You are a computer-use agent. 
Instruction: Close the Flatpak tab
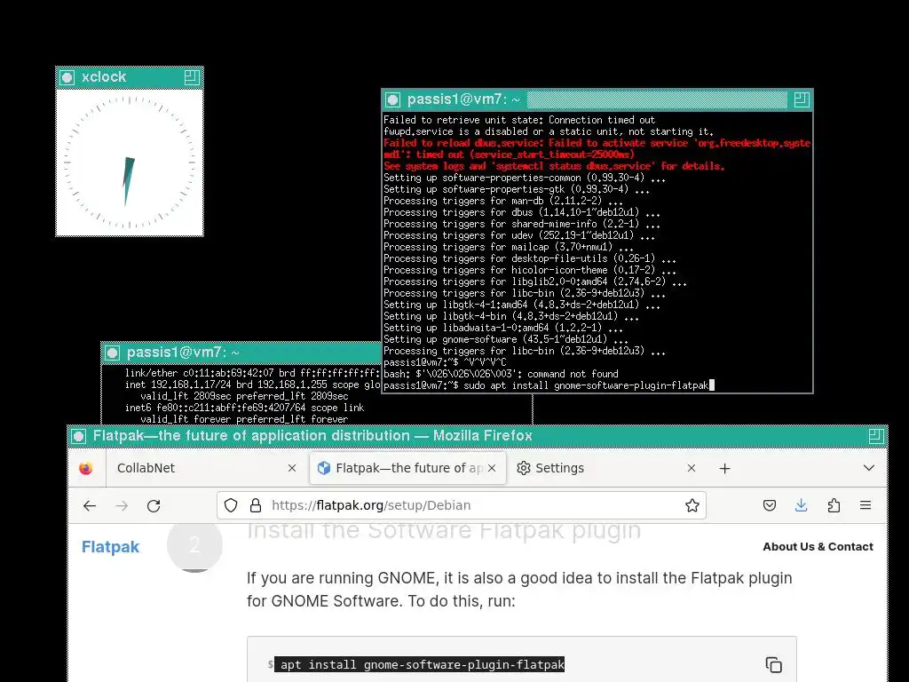click(492, 468)
